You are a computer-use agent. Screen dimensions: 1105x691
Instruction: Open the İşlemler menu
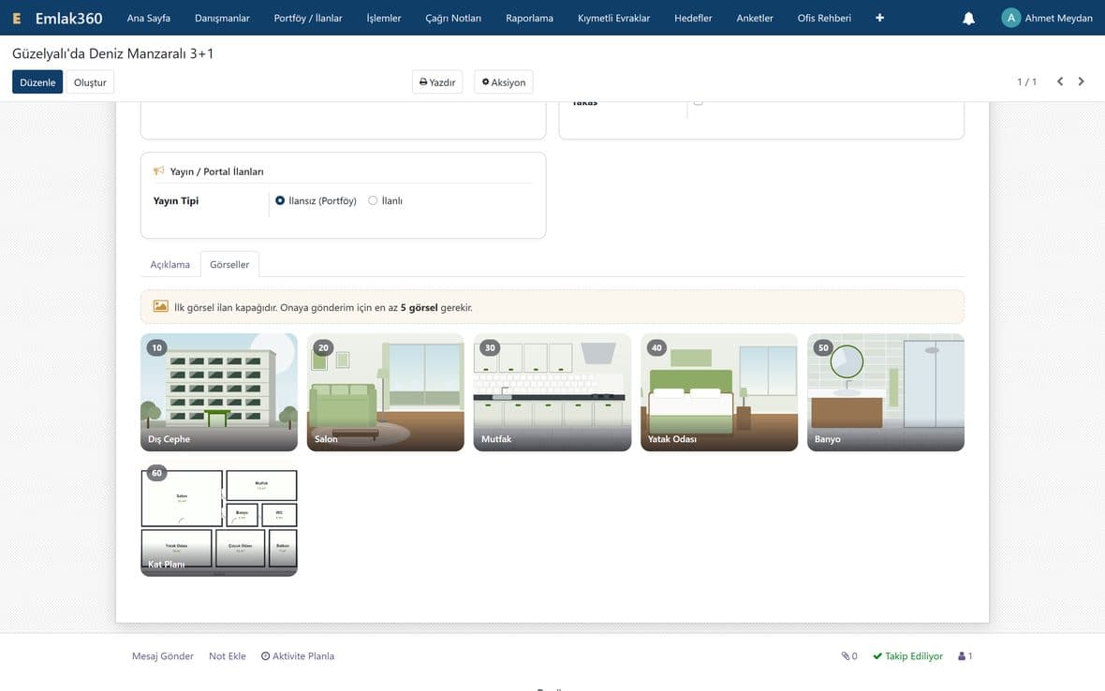click(x=384, y=18)
